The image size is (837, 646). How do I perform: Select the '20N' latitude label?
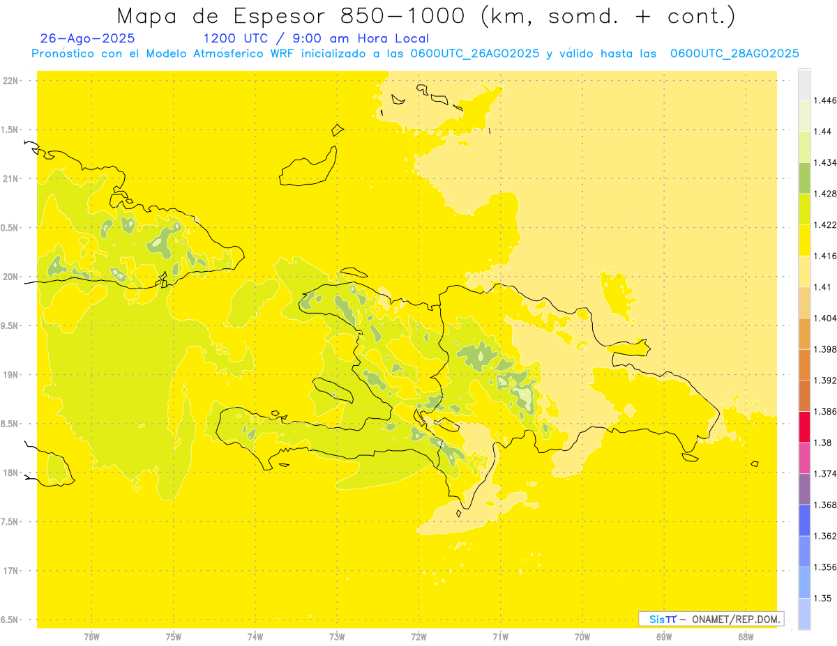10,277
